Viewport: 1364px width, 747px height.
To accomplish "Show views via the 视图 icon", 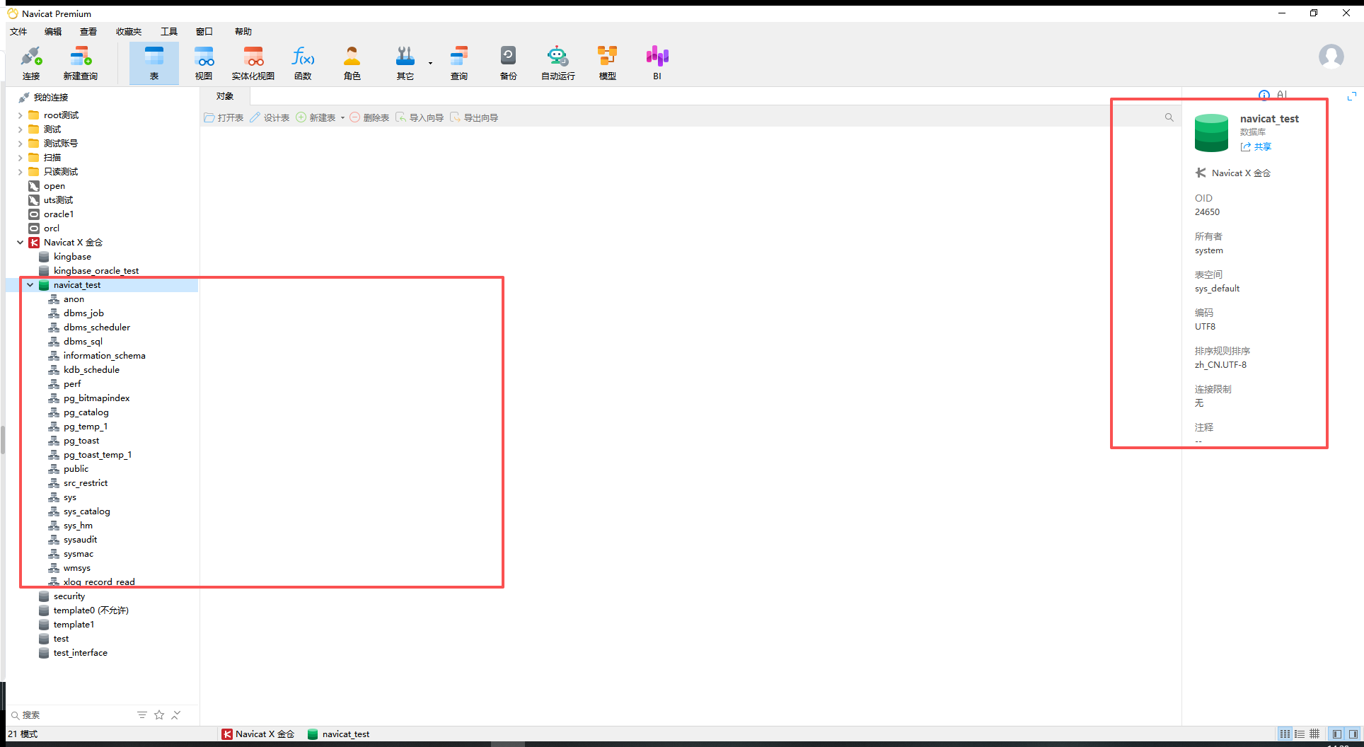I will point(204,63).
